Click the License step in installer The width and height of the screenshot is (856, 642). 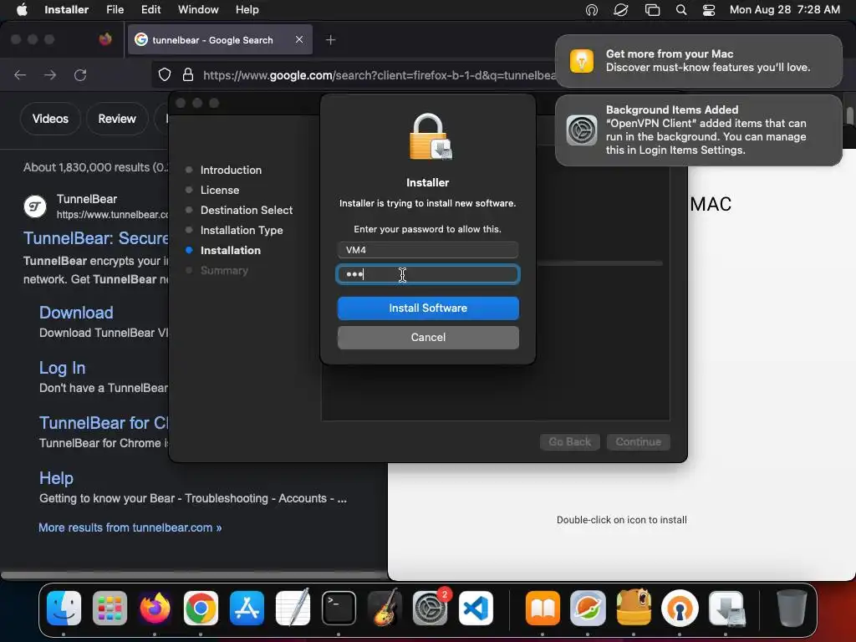[220, 190]
